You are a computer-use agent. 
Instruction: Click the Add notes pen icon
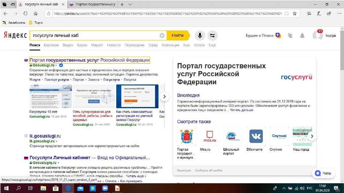(319, 13)
